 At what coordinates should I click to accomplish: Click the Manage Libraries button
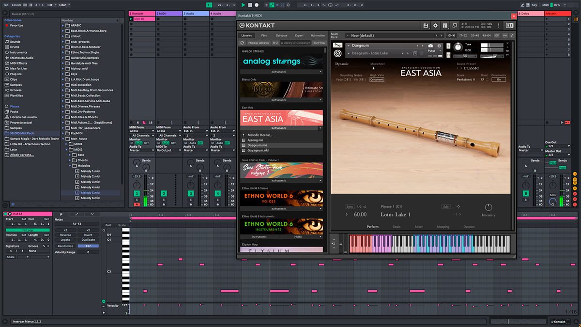pyautogui.click(x=259, y=43)
